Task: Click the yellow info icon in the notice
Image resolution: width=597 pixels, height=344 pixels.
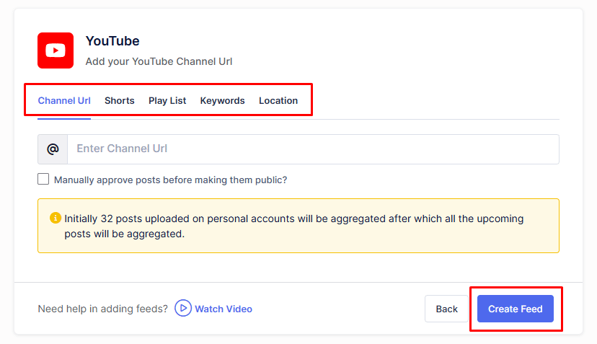Action: (56, 218)
